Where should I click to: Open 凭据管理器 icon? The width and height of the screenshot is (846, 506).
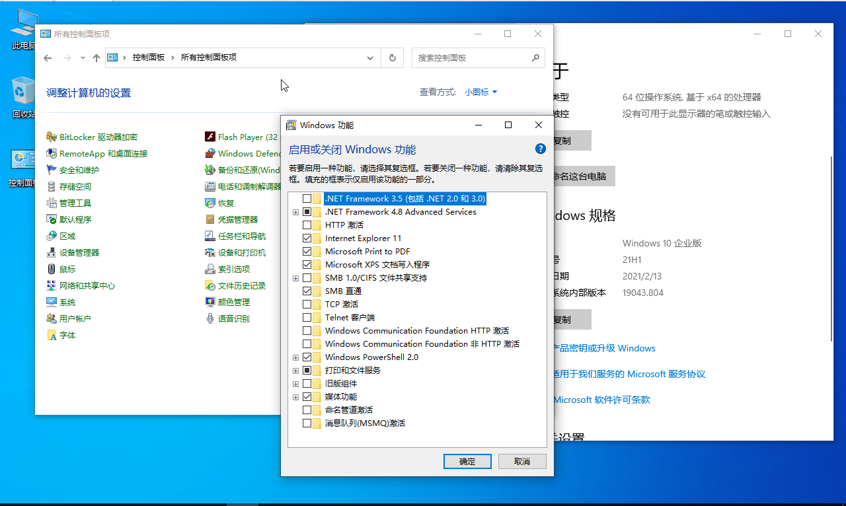(x=210, y=219)
